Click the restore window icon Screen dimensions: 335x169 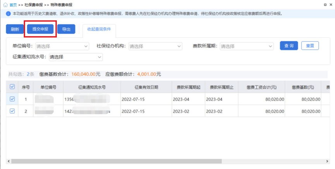[x=325, y=5]
